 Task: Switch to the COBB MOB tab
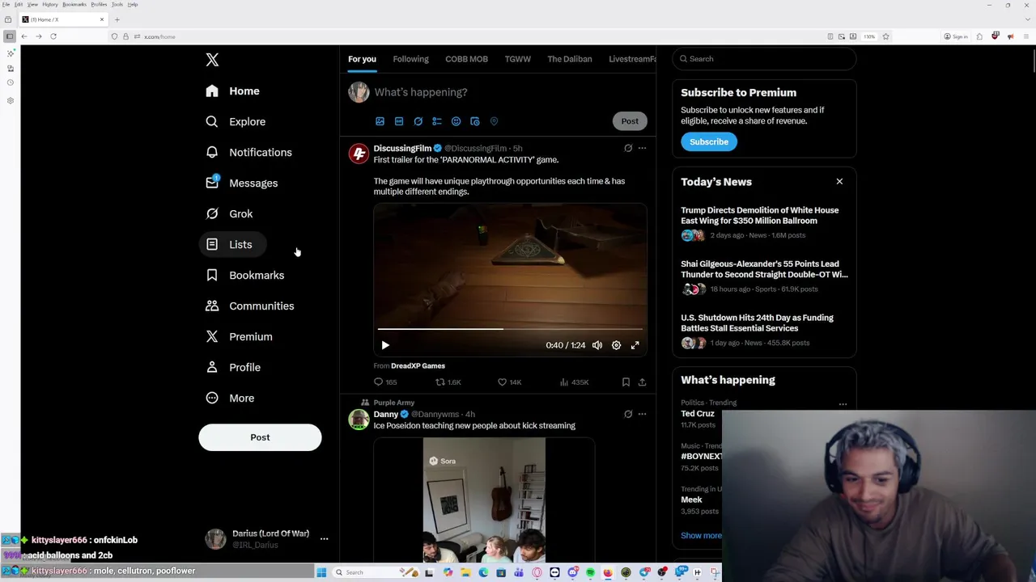[x=466, y=59]
